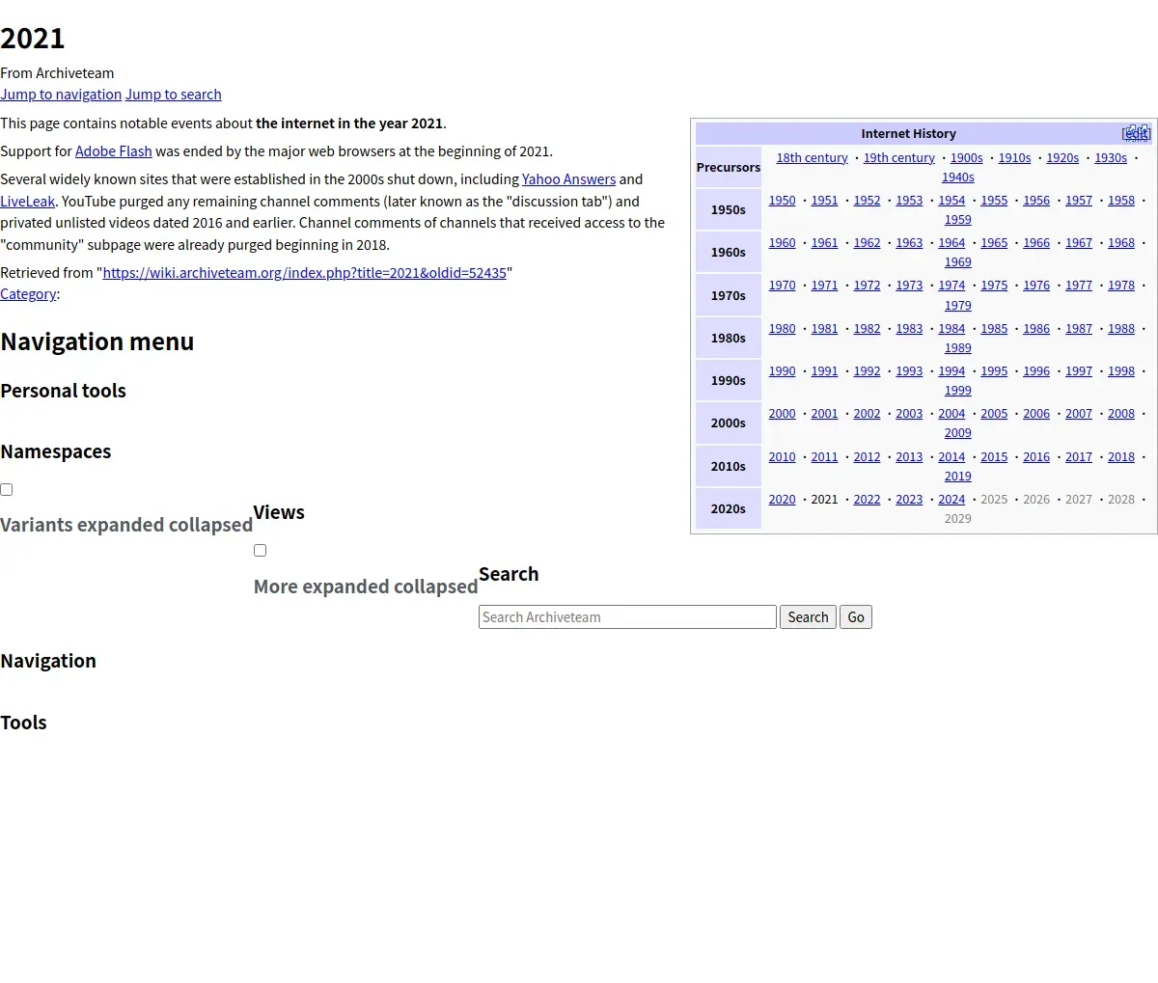Open the 2016 year link

click(x=1036, y=457)
